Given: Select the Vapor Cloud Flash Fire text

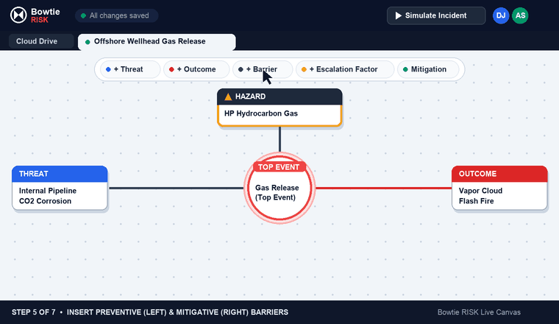Looking at the screenshot, I should point(480,196).
